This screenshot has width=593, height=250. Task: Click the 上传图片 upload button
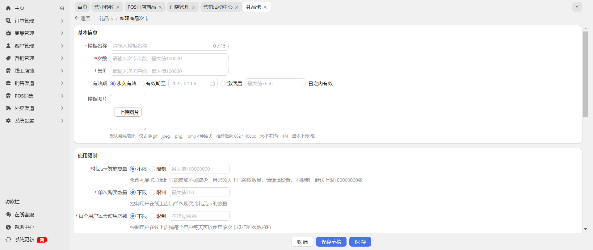coord(128,112)
